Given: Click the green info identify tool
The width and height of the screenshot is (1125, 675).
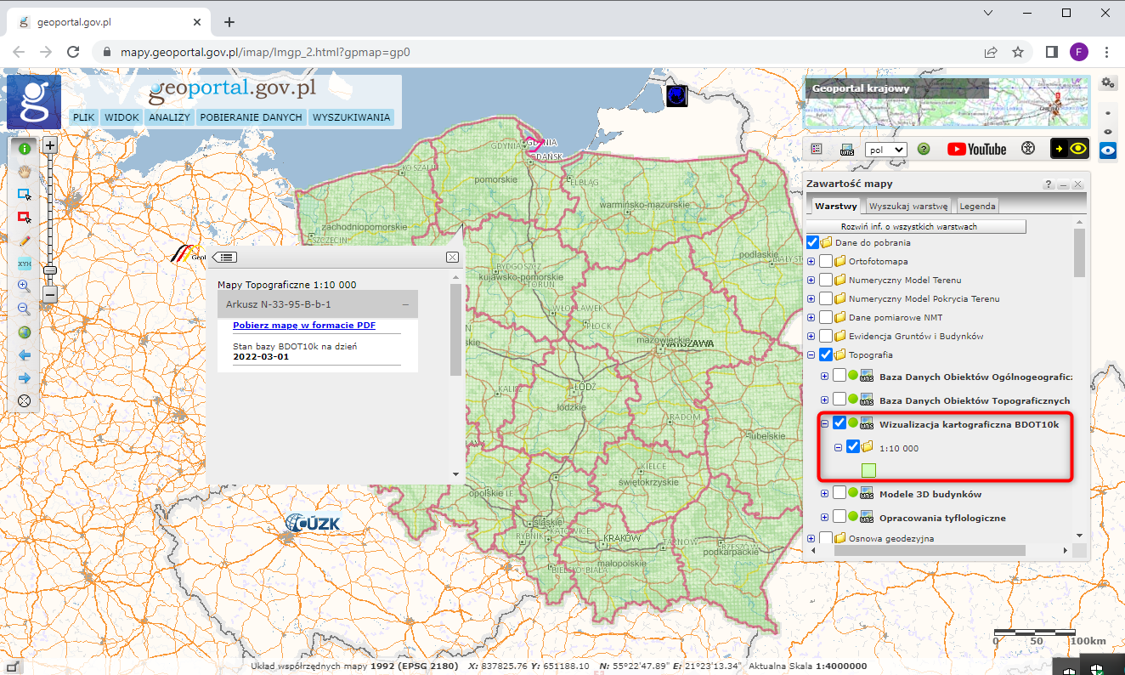Looking at the screenshot, I should 25,148.
